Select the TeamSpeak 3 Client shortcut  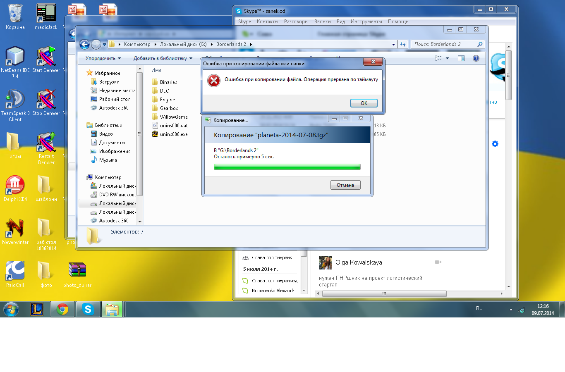[x=15, y=105]
